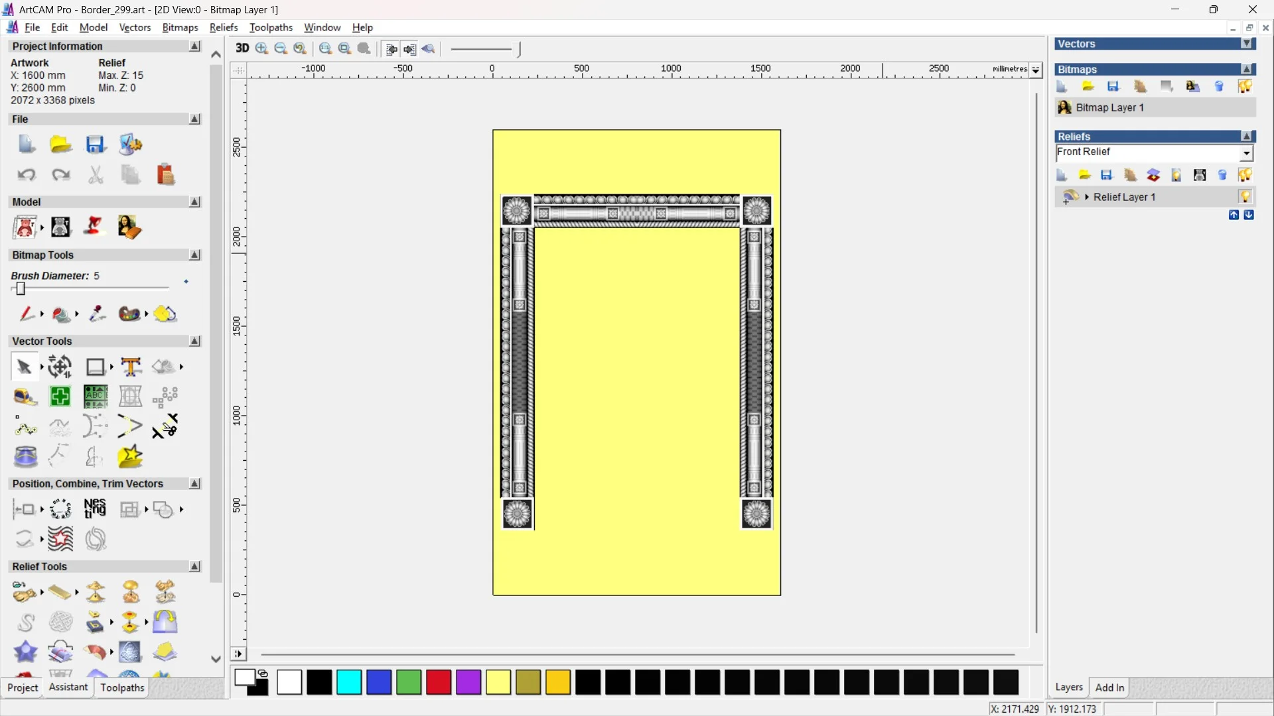
Task: Toggle the zoom to fit toolbar button
Action: tap(344, 48)
